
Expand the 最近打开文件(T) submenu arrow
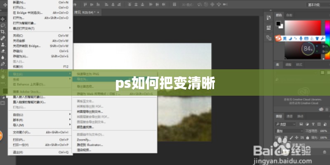tap(70, 28)
